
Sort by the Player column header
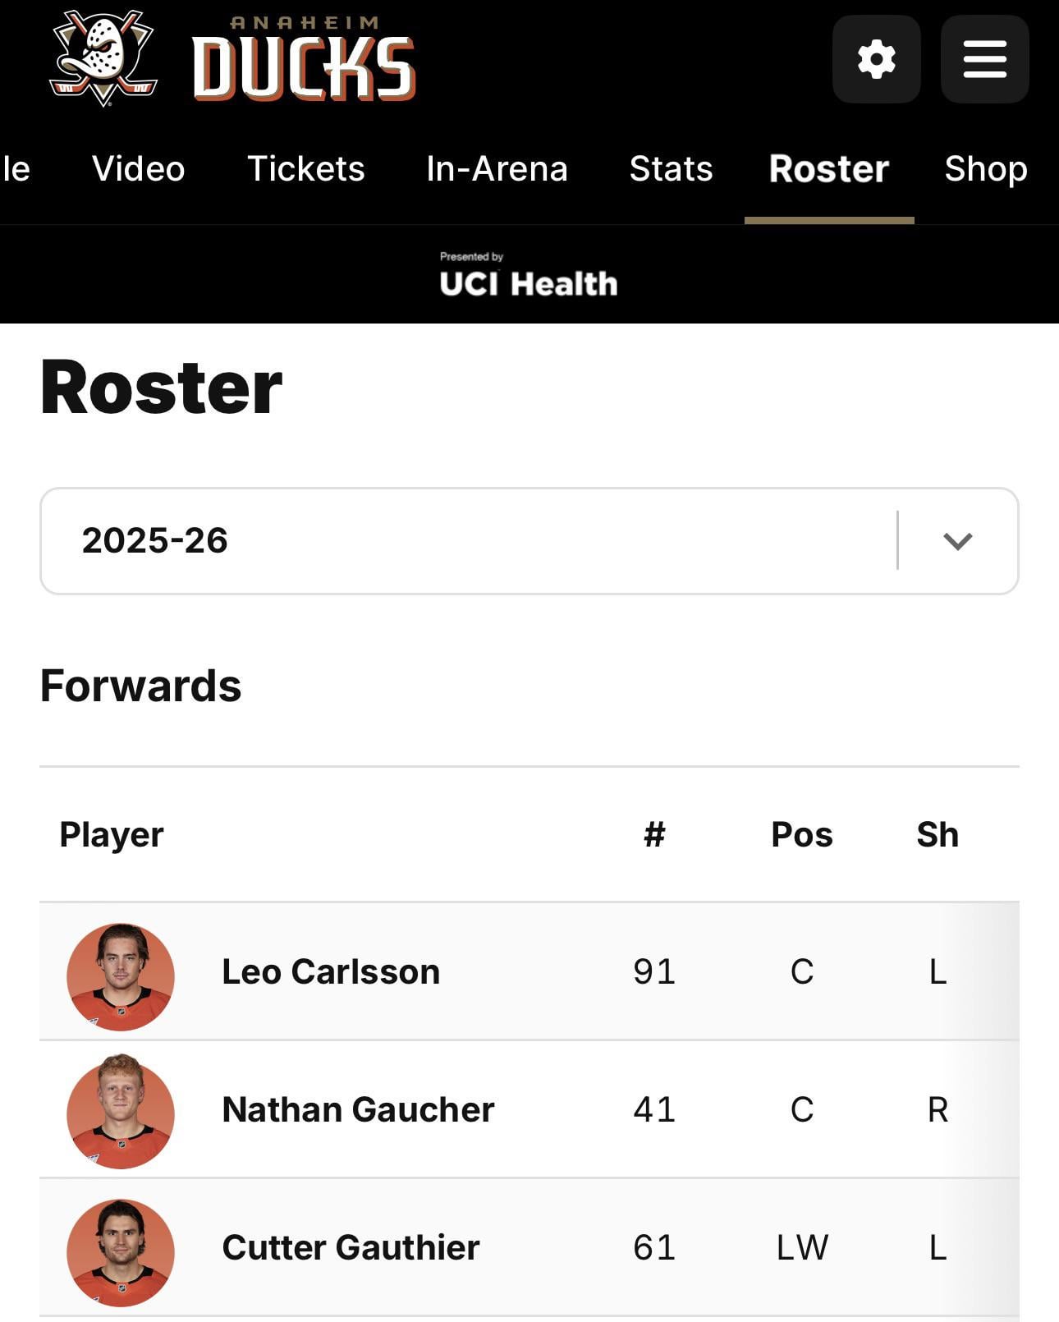pyautogui.click(x=112, y=835)
